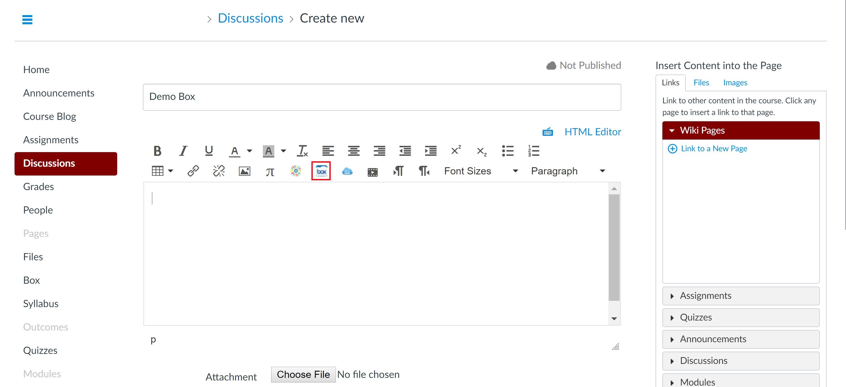Switch to HTML Editor
Image resolution: width=846 pixels, height=387 pixels.
(x=593, y=132)
